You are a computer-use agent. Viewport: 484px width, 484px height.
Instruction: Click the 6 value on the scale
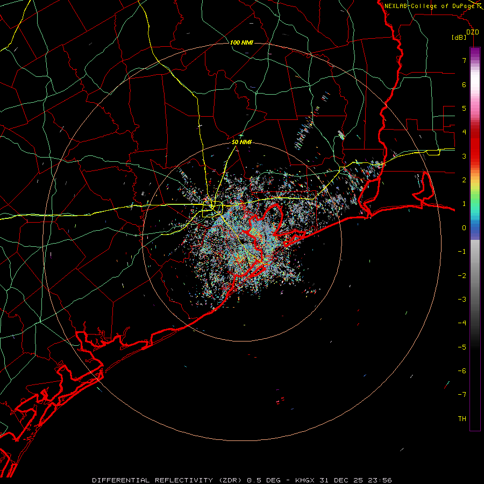coord(464,84)
